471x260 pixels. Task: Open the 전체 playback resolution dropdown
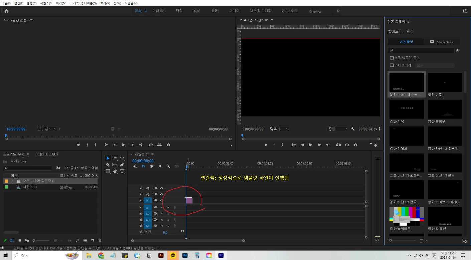tap(338, 129)
